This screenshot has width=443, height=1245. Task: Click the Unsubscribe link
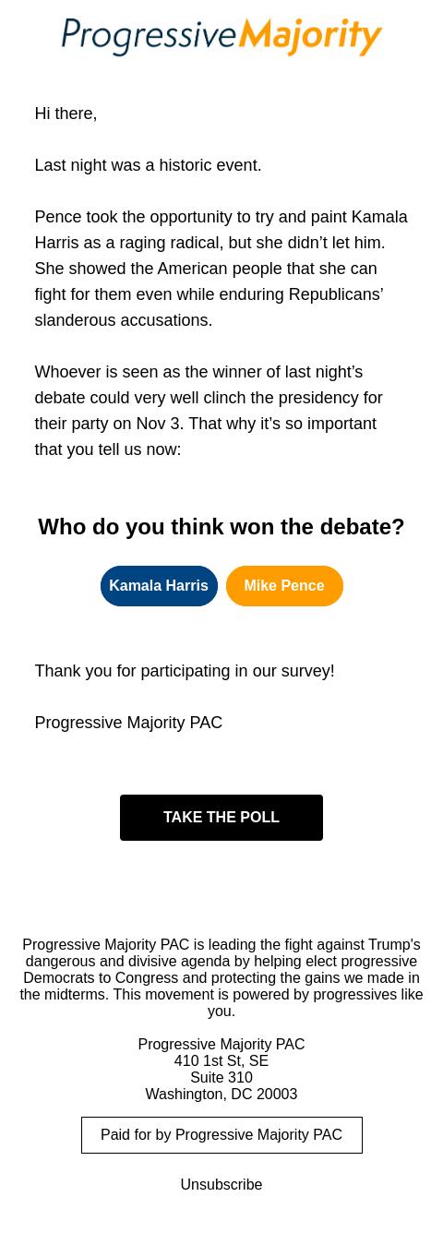[x=221, y=1184]
